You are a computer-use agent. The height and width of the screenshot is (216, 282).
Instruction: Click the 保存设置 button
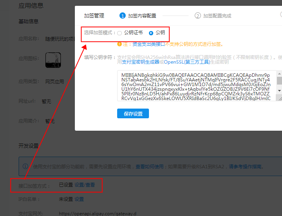click(133, 114)
